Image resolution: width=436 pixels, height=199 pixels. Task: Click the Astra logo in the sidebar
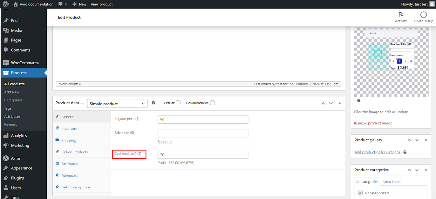coord(6,158)
